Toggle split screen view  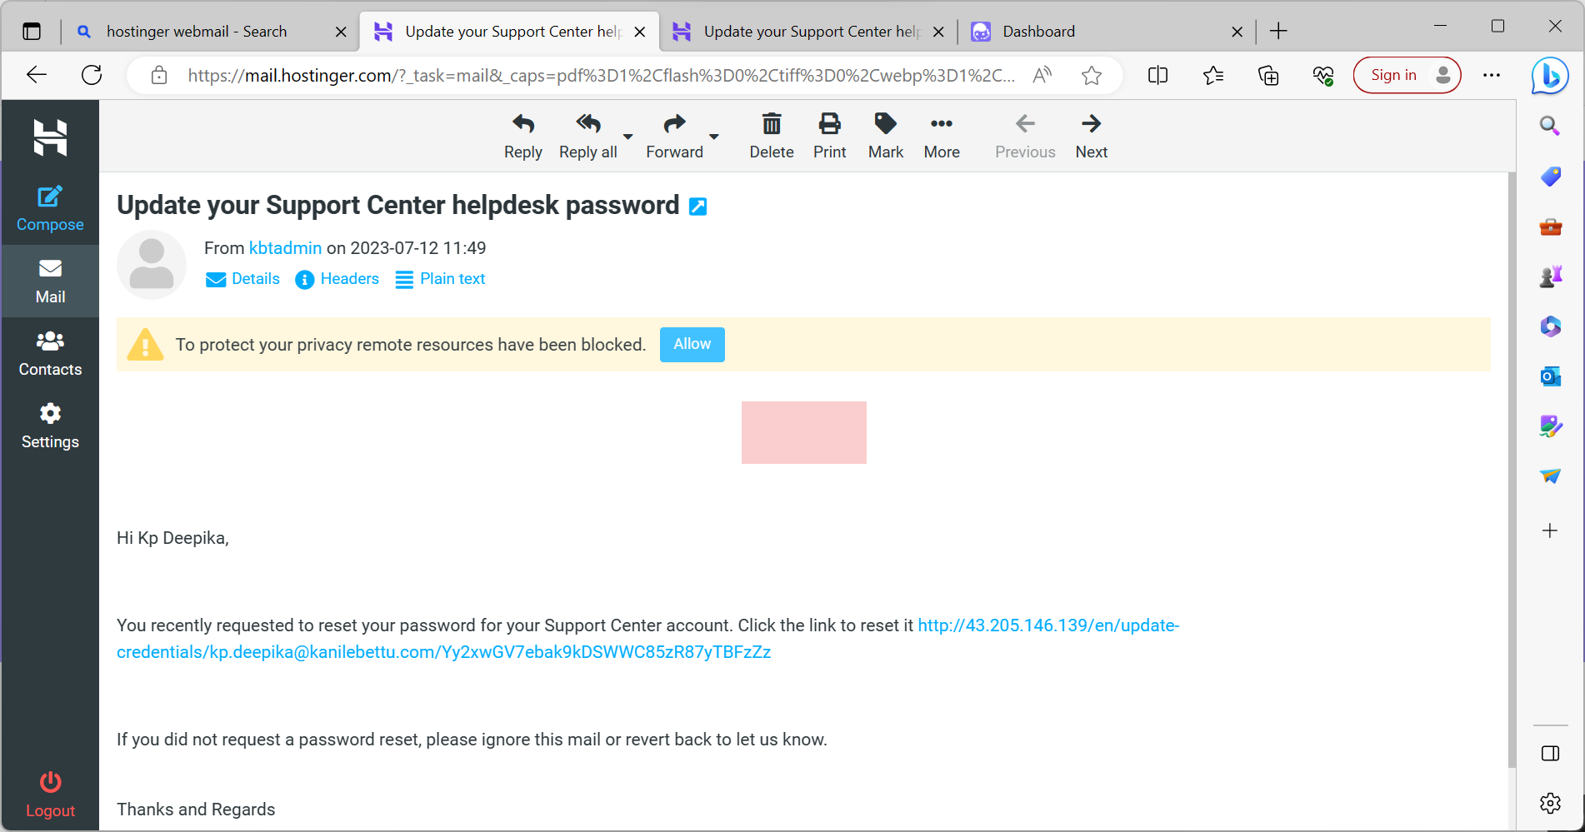click(x=1157, y=76)
